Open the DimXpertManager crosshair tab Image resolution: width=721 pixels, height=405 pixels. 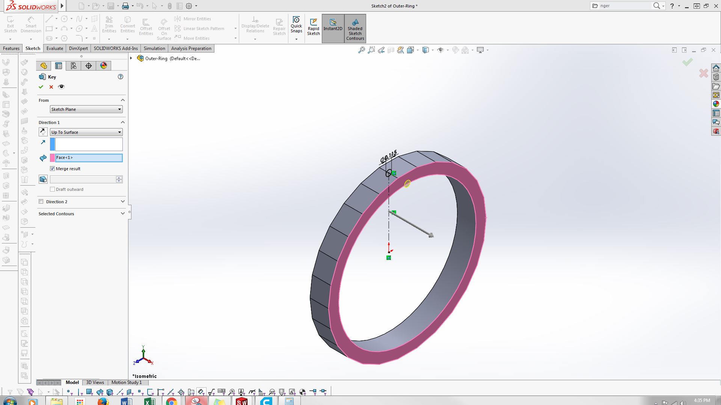(89, 66)
